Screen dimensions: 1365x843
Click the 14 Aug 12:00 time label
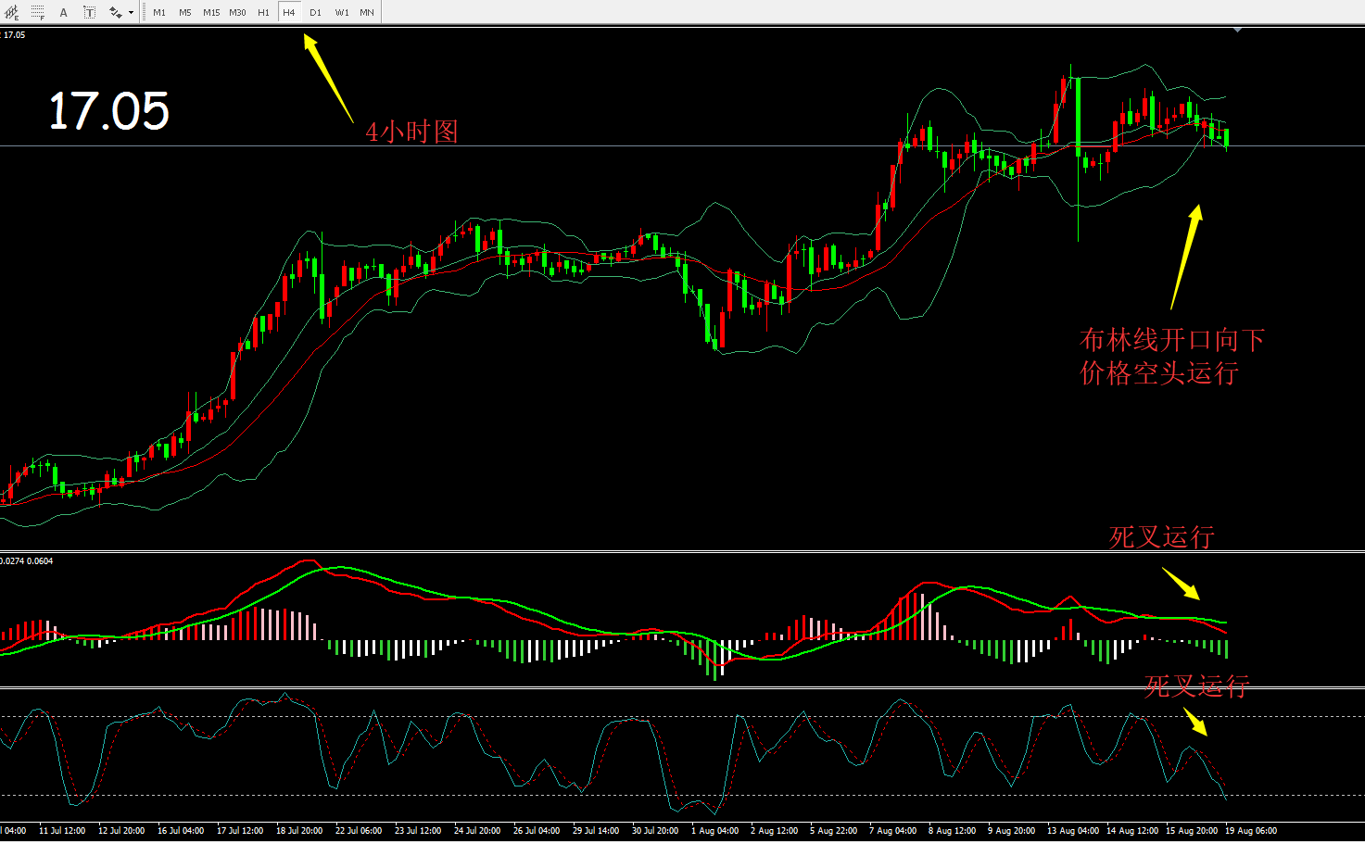click(x=1132, y=831)
